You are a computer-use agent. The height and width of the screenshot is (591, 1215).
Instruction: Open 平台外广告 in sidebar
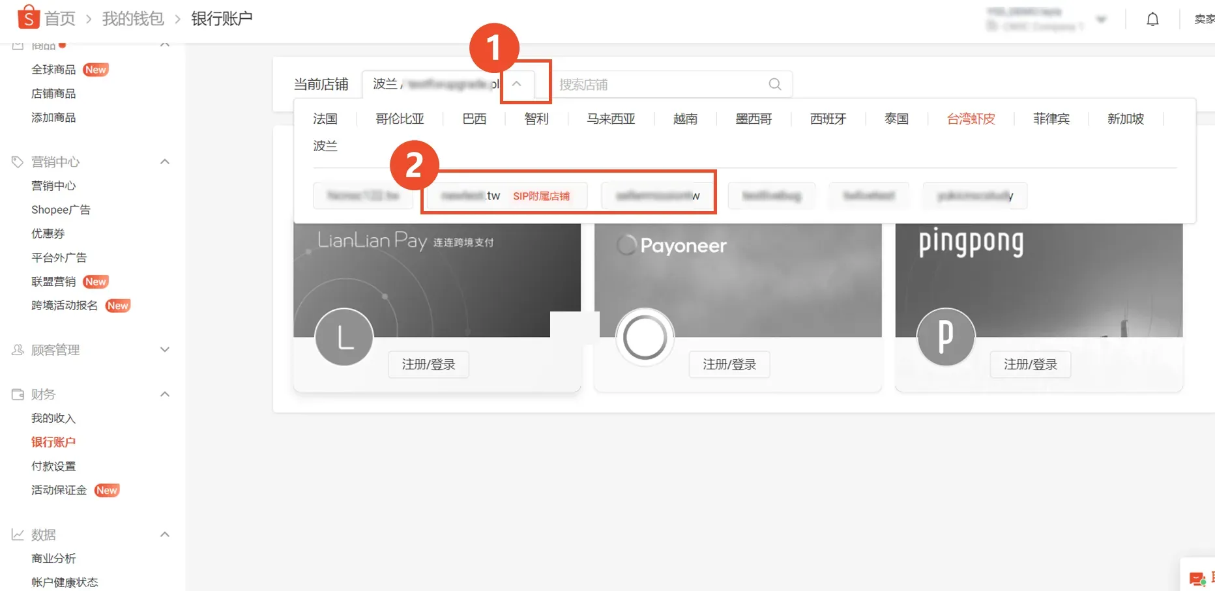pos(59,257)
